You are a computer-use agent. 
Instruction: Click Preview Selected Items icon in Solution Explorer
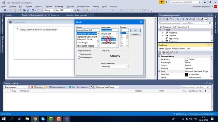(206, 19)
